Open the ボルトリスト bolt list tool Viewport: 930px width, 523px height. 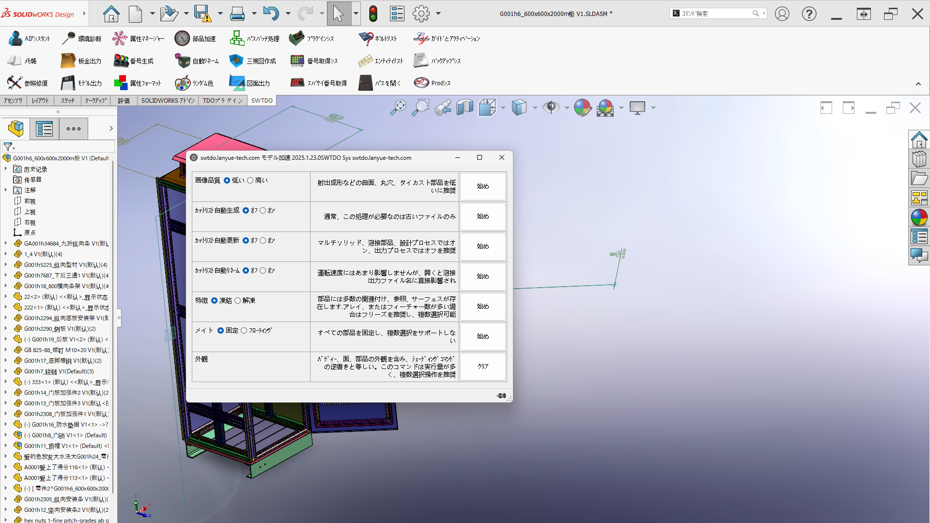point(366,39)
